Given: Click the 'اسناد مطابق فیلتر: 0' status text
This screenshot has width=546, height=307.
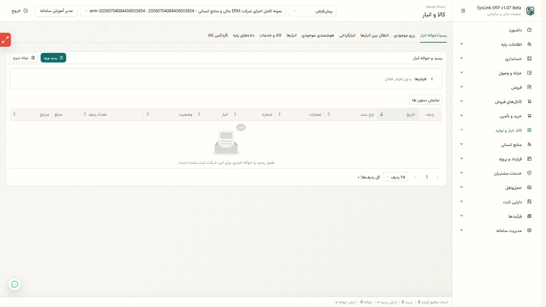Looking at the screenshot, I should click(x=433, y=302).
